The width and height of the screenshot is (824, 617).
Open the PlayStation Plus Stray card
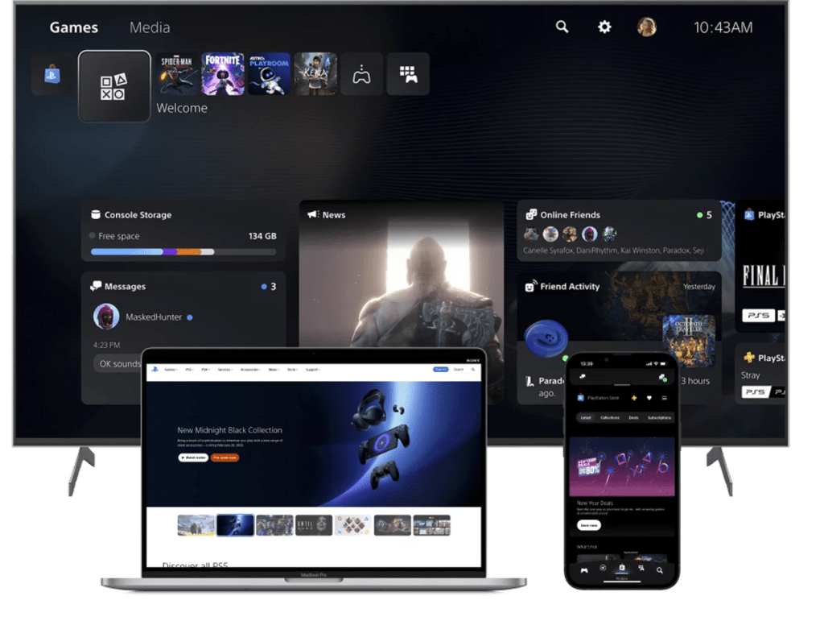click(761, 374)
